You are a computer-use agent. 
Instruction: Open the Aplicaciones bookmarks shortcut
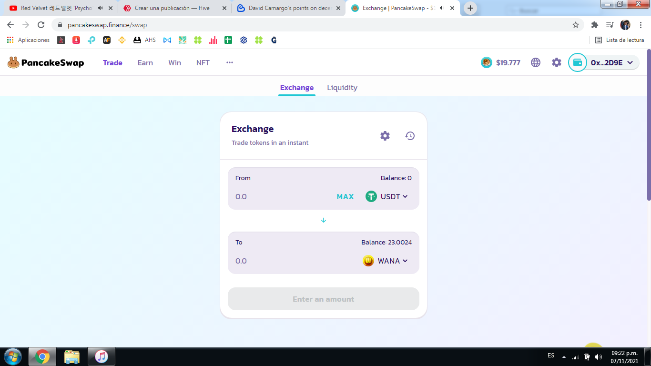point(28,40)
